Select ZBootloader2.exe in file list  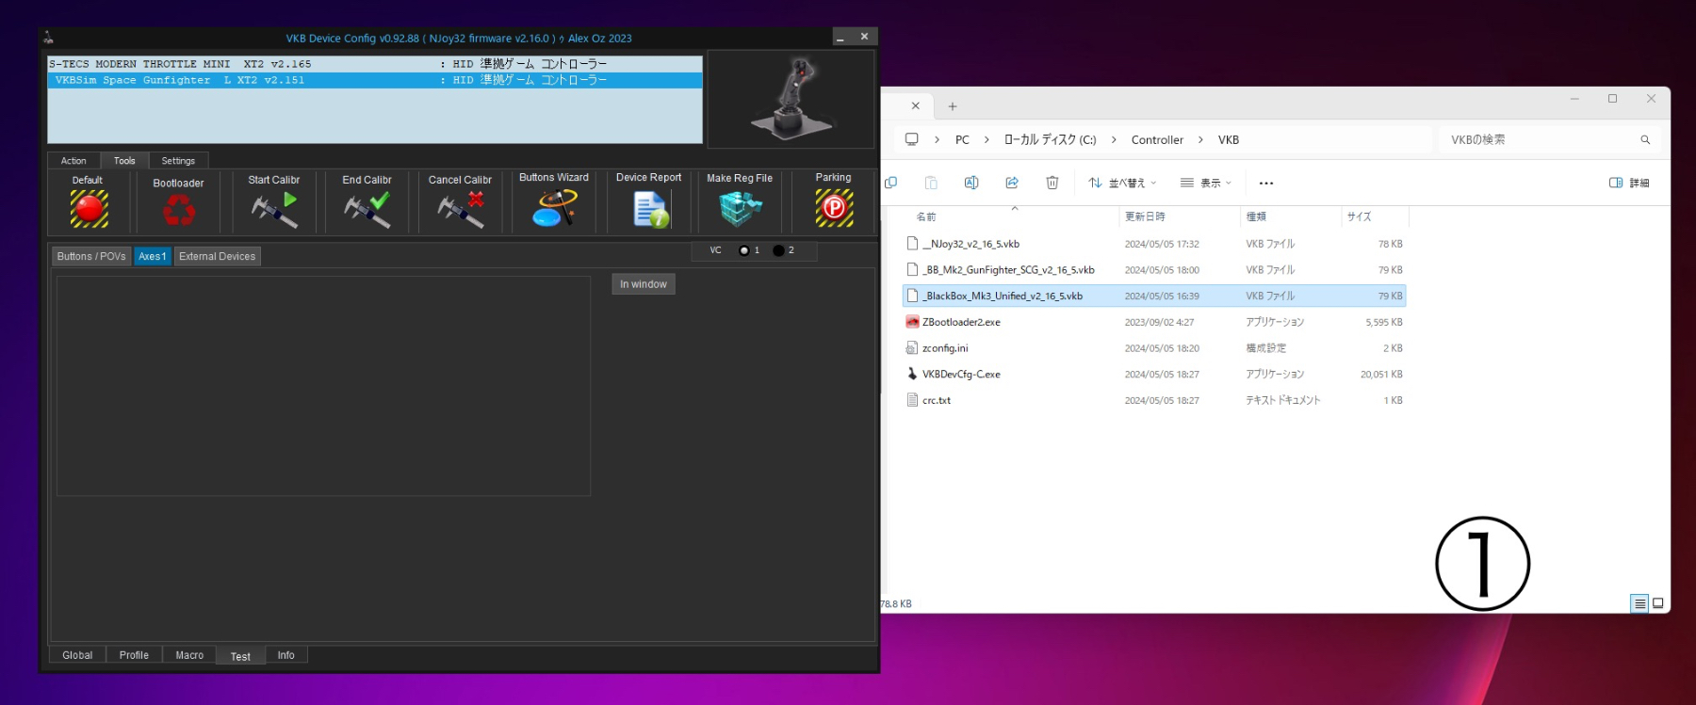click(1154, 322)
